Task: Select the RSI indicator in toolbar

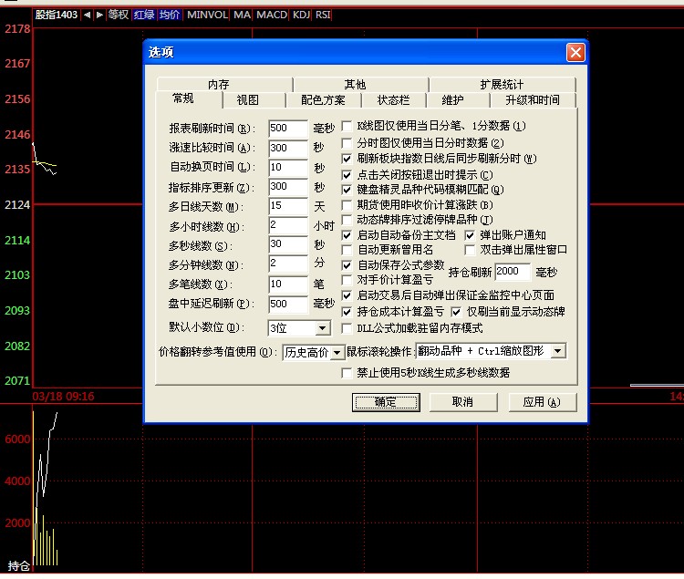Action: coord(323,15)
